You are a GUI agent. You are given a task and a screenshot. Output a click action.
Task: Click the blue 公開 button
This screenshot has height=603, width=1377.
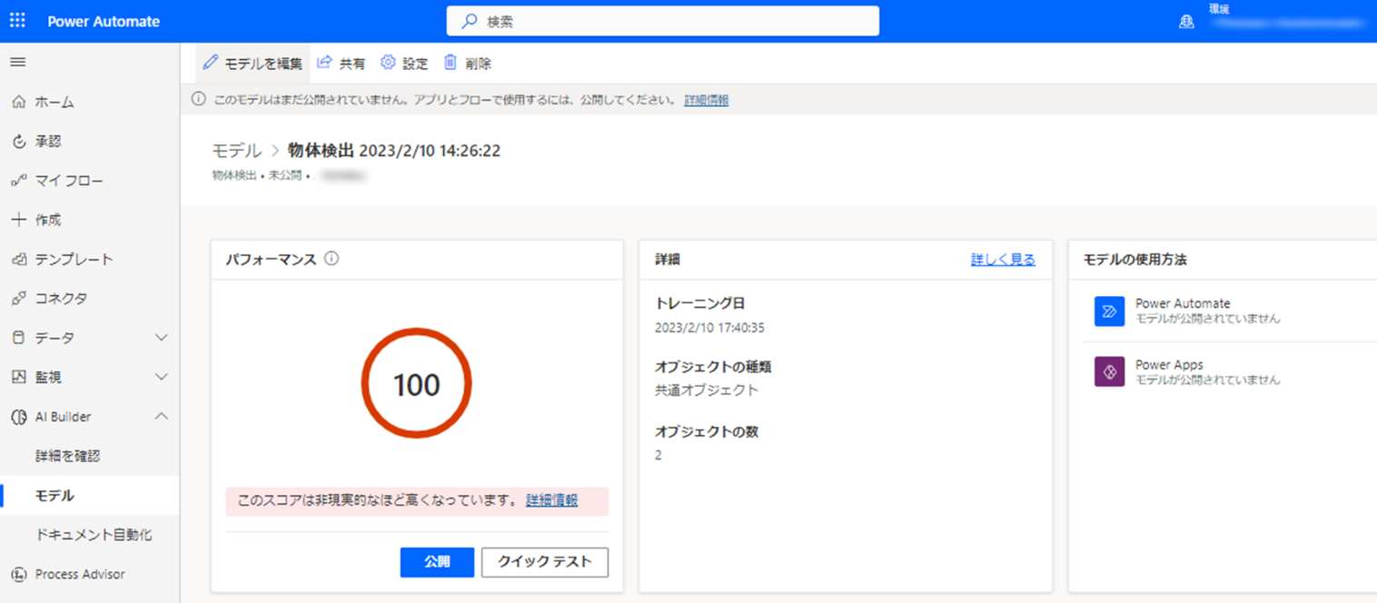[437, 562]
